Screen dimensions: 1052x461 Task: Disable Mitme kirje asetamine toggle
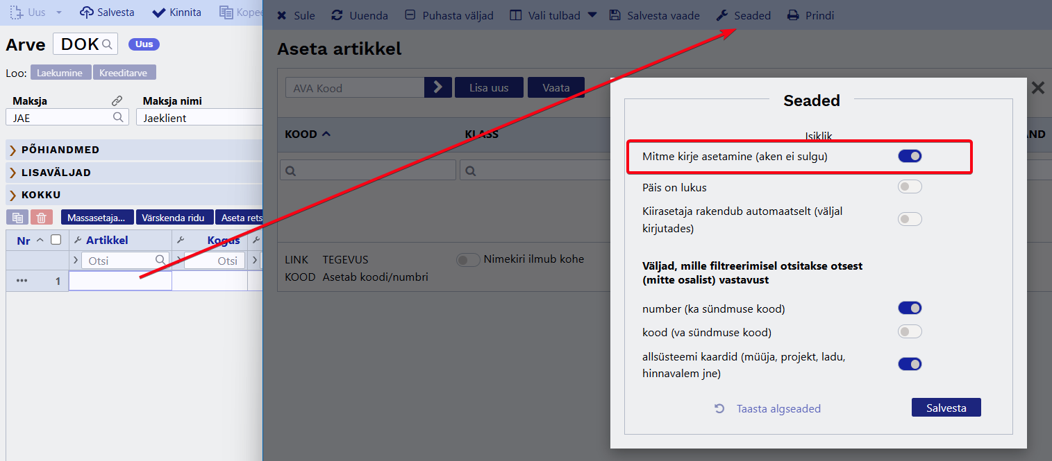pyautogui.click(x=910, y=157)
